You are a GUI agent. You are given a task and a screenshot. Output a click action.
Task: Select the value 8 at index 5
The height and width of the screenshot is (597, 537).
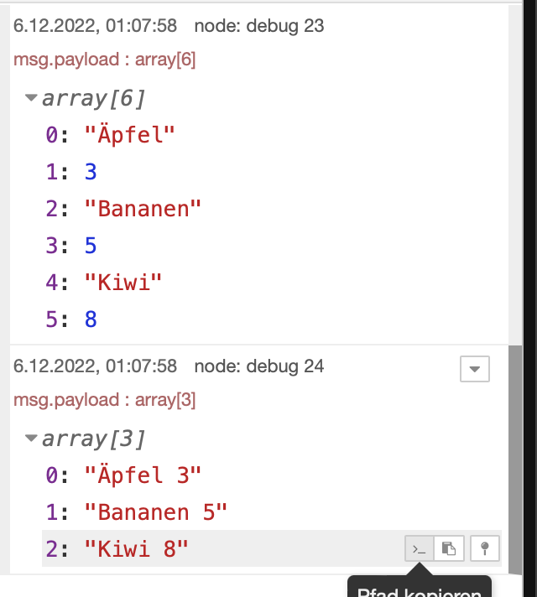(91, 319)
